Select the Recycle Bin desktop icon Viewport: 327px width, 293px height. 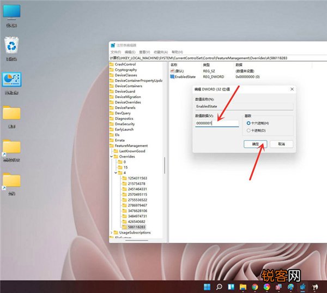(11, 49)
